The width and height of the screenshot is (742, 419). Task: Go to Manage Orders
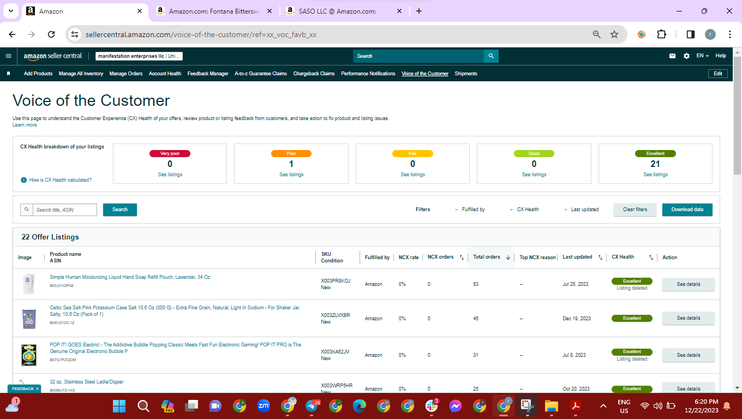(x=126, y=74)
